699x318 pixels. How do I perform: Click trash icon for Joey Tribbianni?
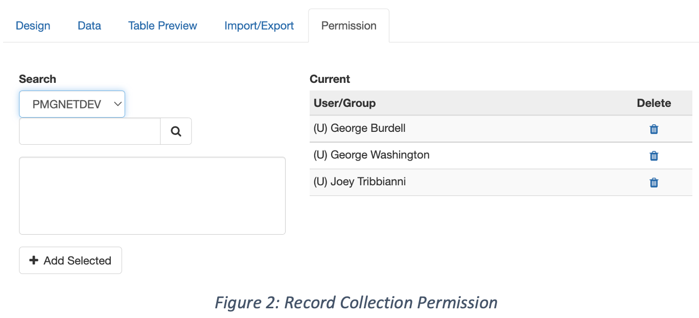654,183
